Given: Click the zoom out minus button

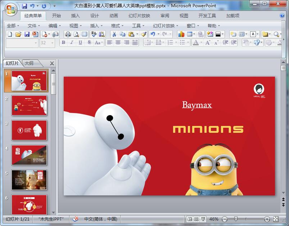Looking at the screenshot, I should 225,219.
